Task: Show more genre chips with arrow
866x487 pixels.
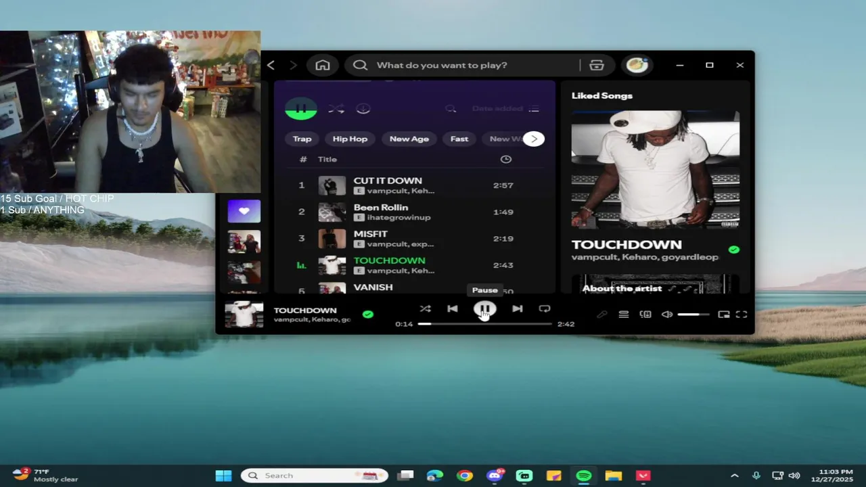Action: (x=534, y=139)
